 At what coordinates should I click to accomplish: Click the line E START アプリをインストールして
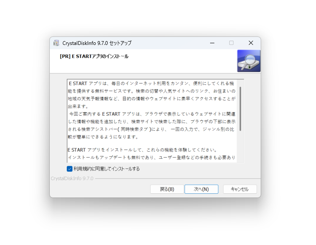142,150
